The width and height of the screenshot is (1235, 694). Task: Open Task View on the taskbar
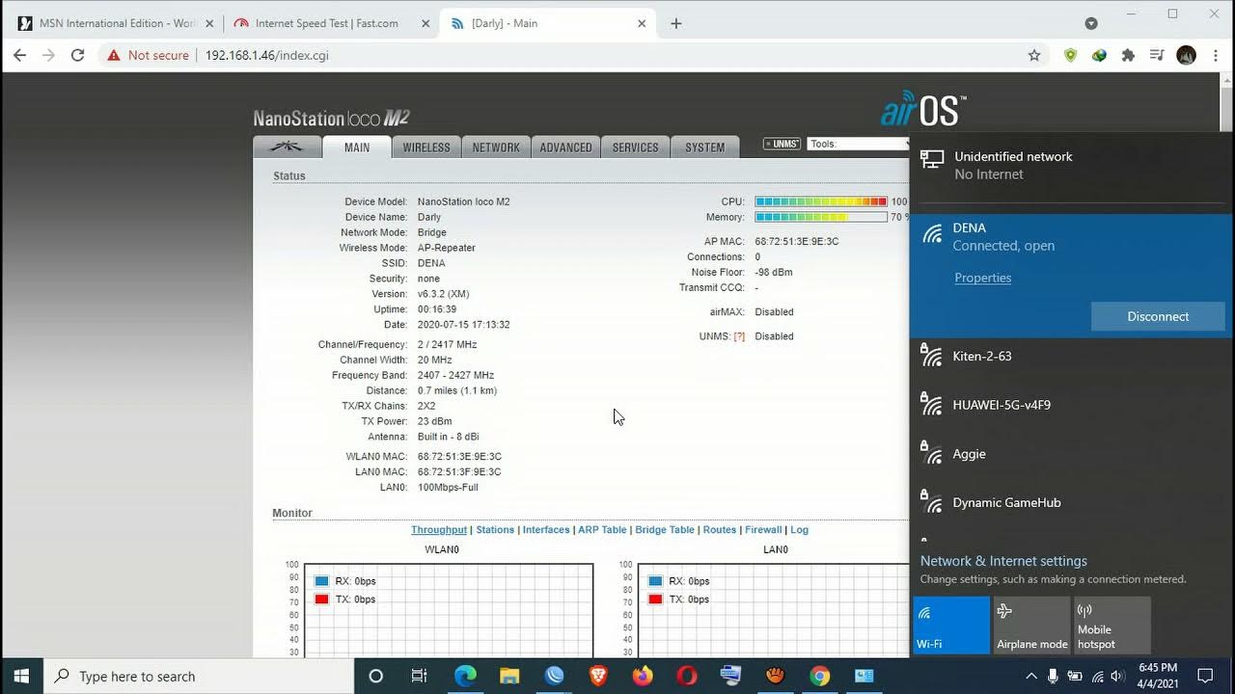coord(419,676)
